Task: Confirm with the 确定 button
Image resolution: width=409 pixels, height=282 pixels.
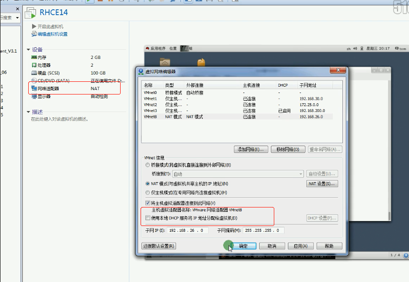Action: 243,246
